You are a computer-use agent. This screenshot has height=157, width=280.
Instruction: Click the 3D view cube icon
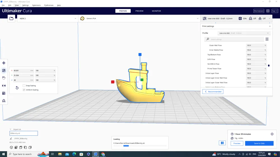pyautogui.click(x=11, y=148)
